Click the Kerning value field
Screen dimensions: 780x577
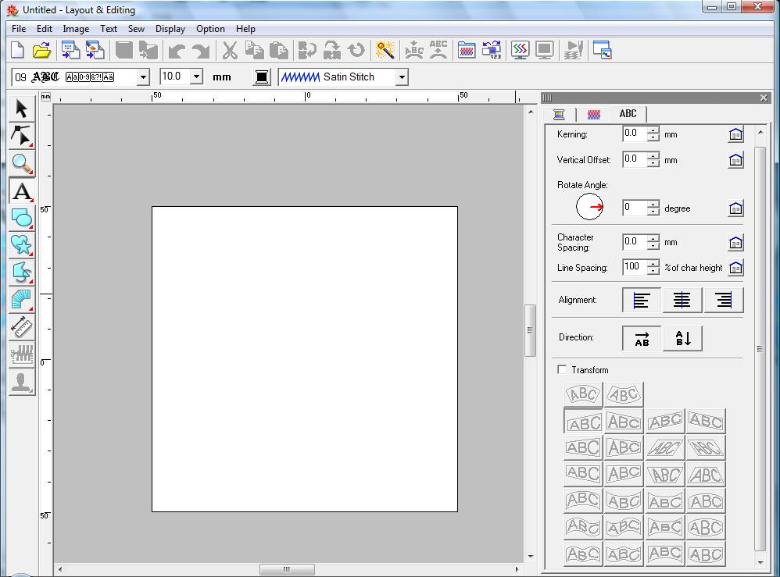635,134
